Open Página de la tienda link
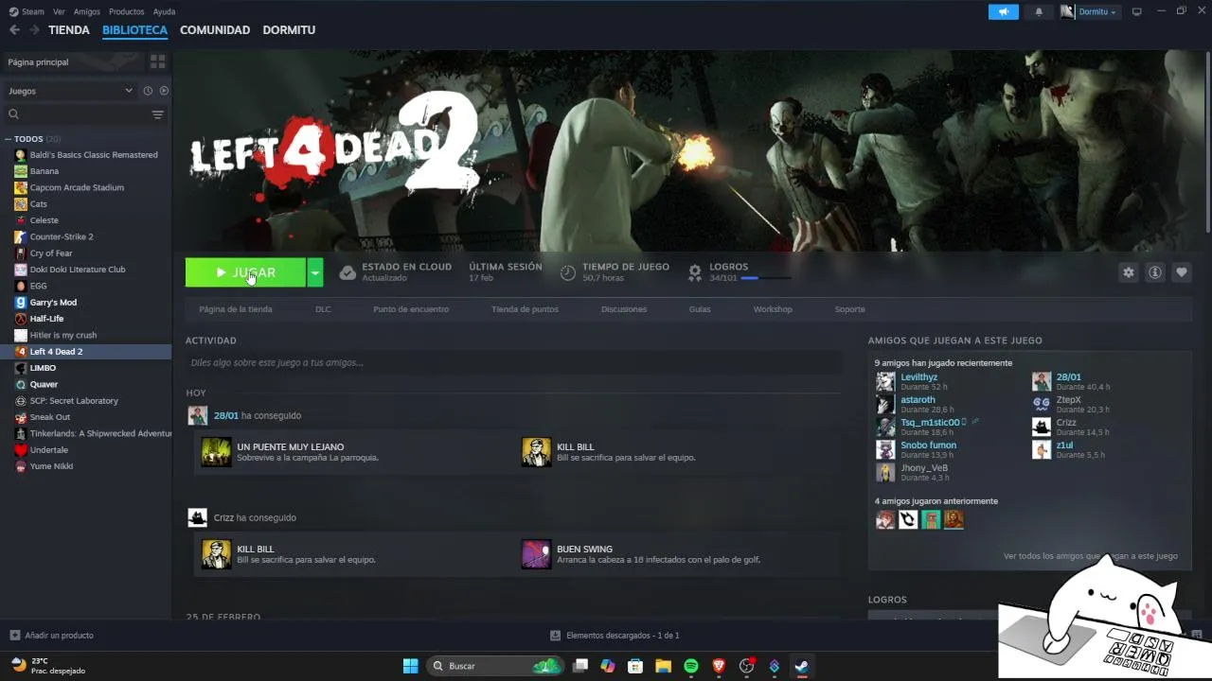1212x681 pixels. coord(236,309)
